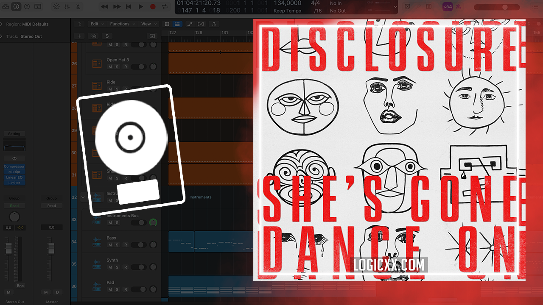
Task: Click the Compressor plugin slot
Action: [14, 166]
